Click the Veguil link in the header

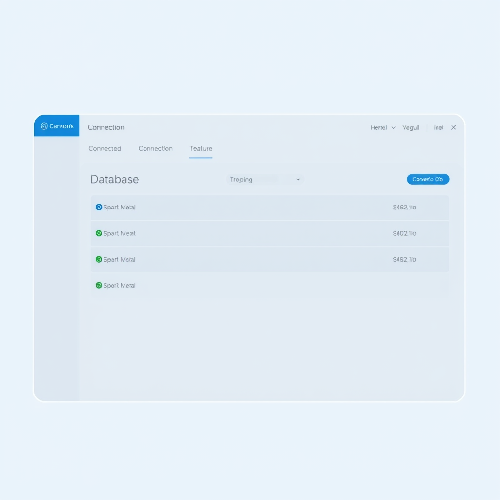pos(411,128)
